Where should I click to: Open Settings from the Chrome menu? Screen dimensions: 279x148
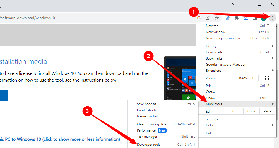click(212, 119)
